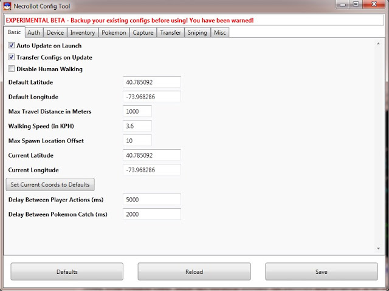Click the Max Spawn Location Offset label
This screenshot has width=389, height=291.
pyautogui.click(x=46, y=141)
